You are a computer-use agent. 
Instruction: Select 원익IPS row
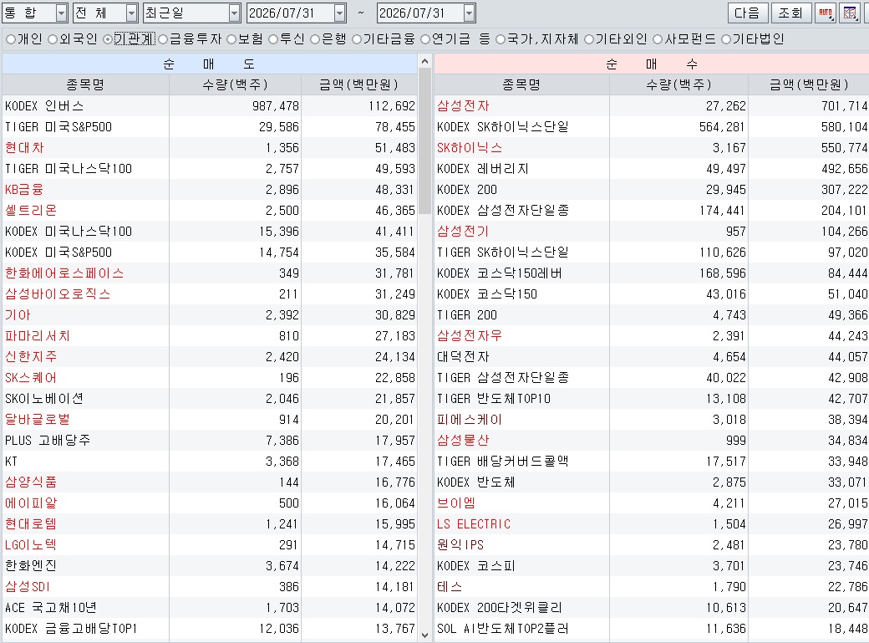652,545
